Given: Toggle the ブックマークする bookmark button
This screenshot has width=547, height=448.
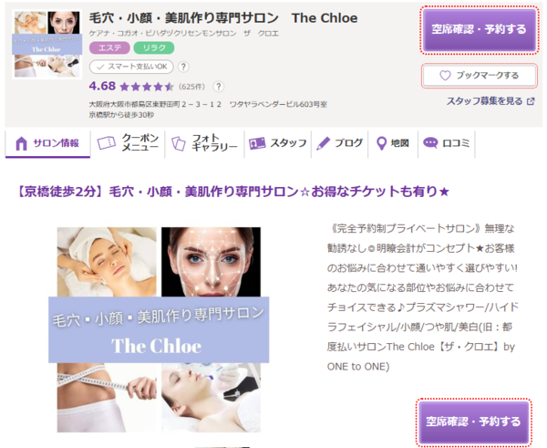Looking at the screenshot, I should [479, 76].
